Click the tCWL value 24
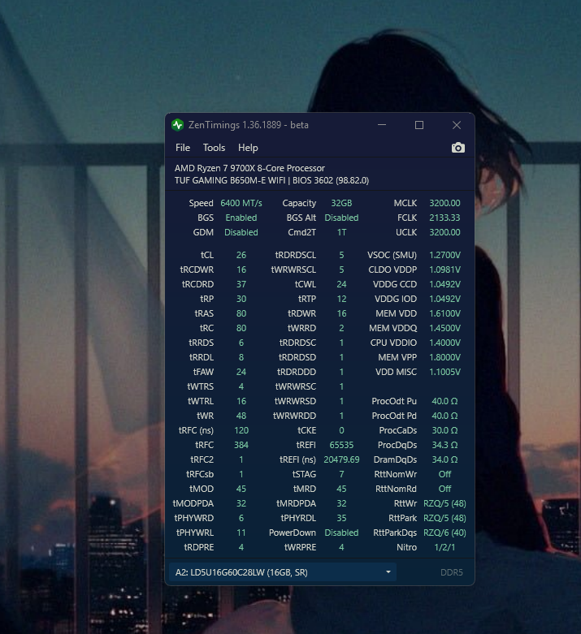Image resolution: width=581 pixels, height=634 pixels. tap(341, 284)
